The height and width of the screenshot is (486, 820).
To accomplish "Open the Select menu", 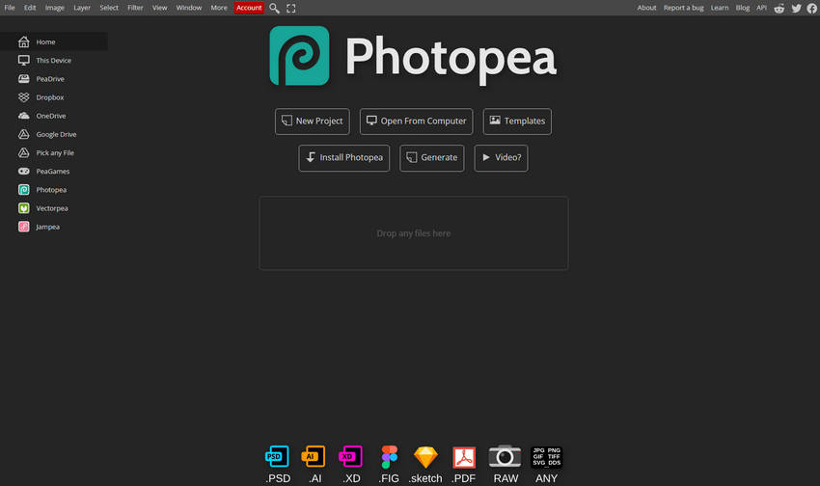I will click(x=109, y=8).
